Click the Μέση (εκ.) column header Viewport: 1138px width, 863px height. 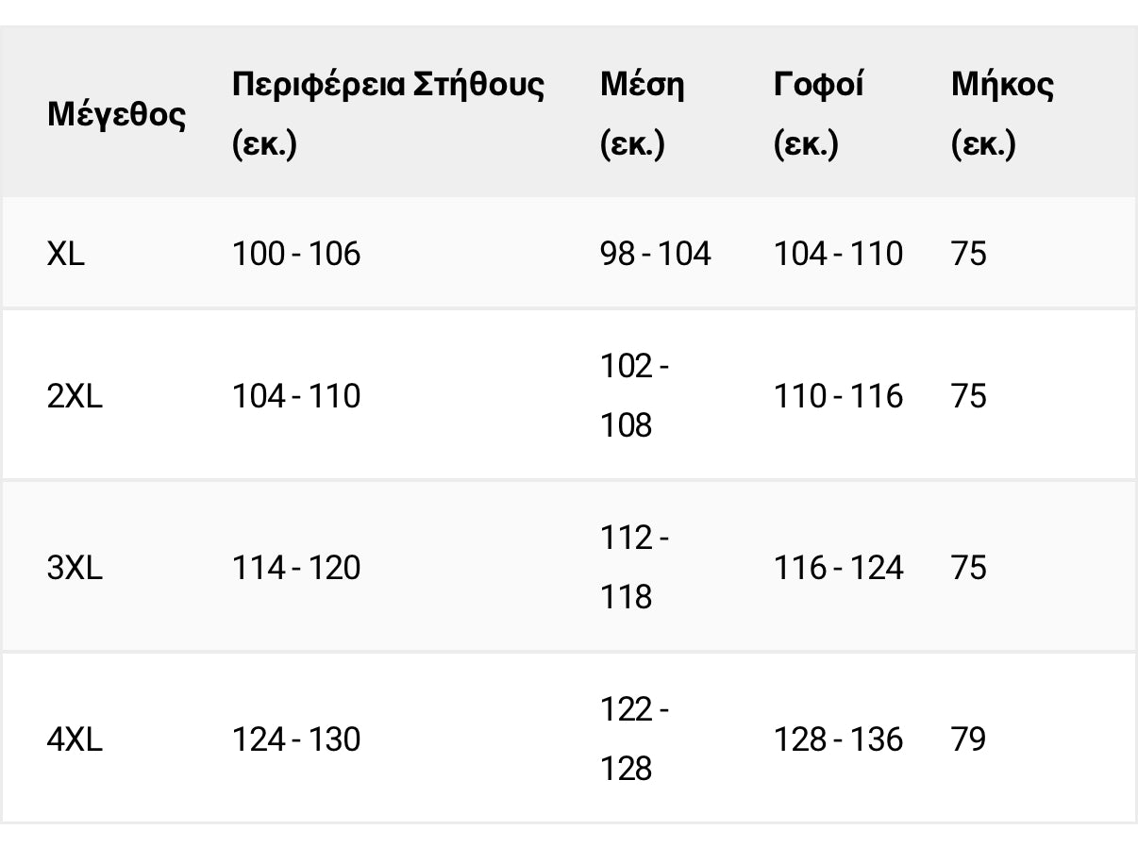(643, 115)
